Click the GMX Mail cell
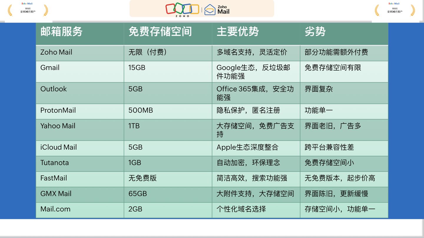424x238 pixels. click(x=80, y=195)
